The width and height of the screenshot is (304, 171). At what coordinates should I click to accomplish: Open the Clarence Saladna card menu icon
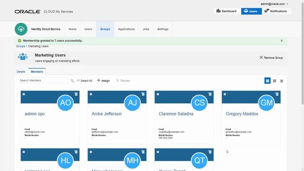pyautogui.click(x=210, y=94)
